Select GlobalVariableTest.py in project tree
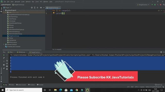This screenshot has height=92, width=165. [x=15, y=23]
